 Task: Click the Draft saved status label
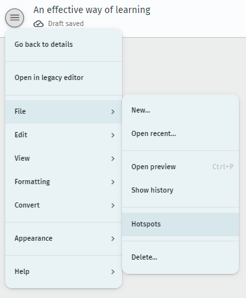point(66,23)
